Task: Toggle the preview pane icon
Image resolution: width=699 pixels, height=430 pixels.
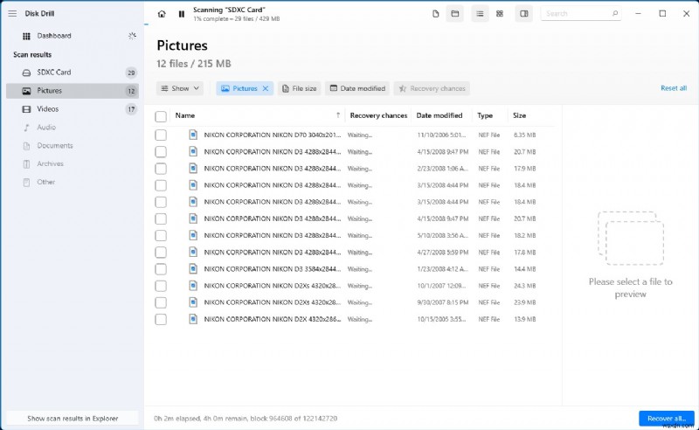Action: [524, 14]
